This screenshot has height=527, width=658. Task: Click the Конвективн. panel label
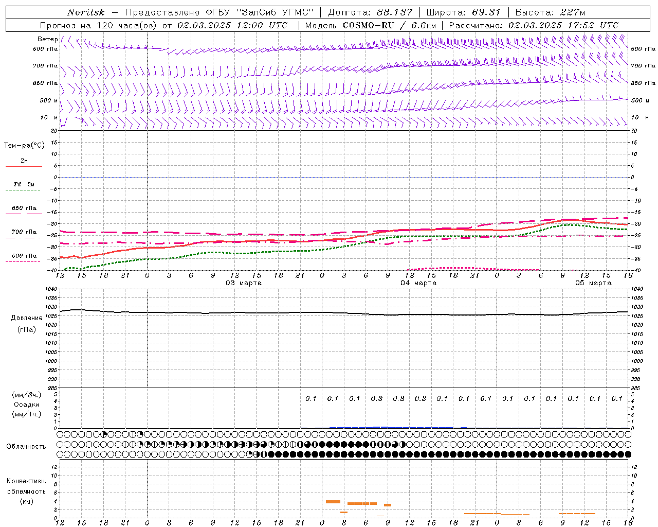[x=26, y=481]
